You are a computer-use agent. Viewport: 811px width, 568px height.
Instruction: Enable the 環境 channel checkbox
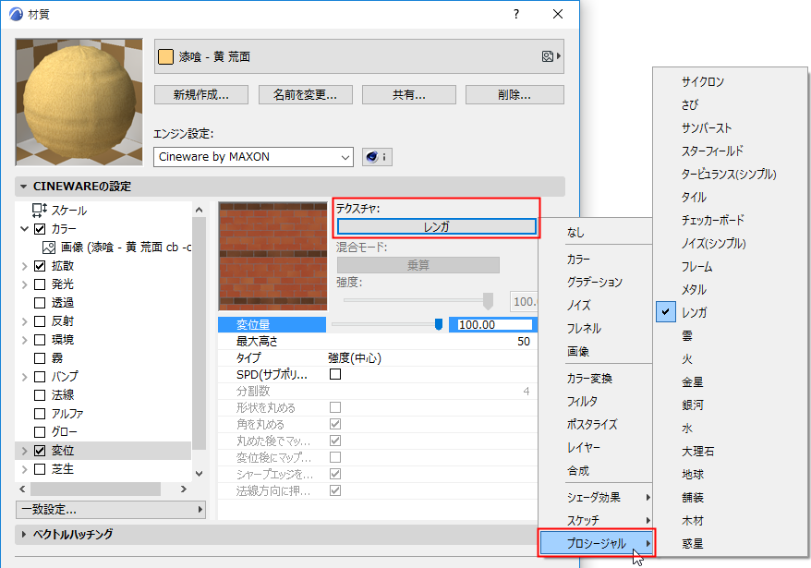coord(40,340)
